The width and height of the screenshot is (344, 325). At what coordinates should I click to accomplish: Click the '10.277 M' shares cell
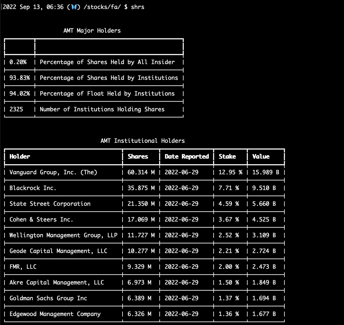141,251
